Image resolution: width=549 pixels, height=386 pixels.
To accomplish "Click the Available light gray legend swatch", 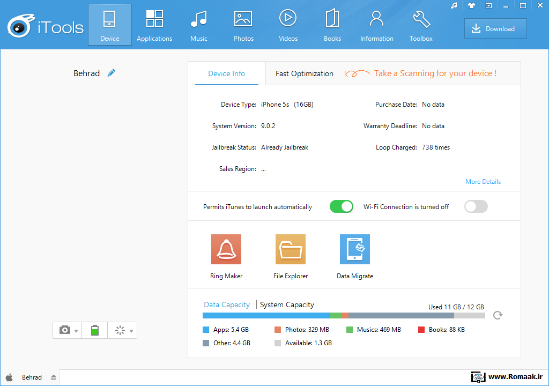I will coord(278,343).
